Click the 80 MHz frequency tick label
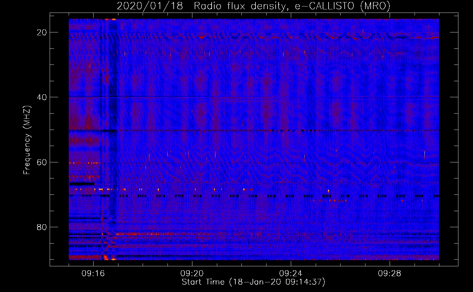This screenshot has width=473, height=292. [42, 227]
